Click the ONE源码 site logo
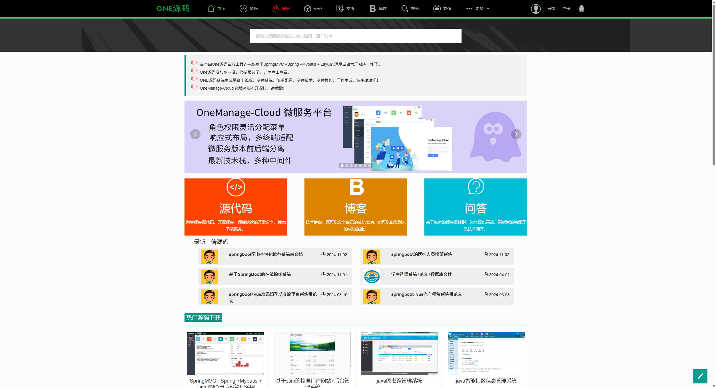Image resolution: width=716 pixels, height=388 pixels. coord(173,9)
